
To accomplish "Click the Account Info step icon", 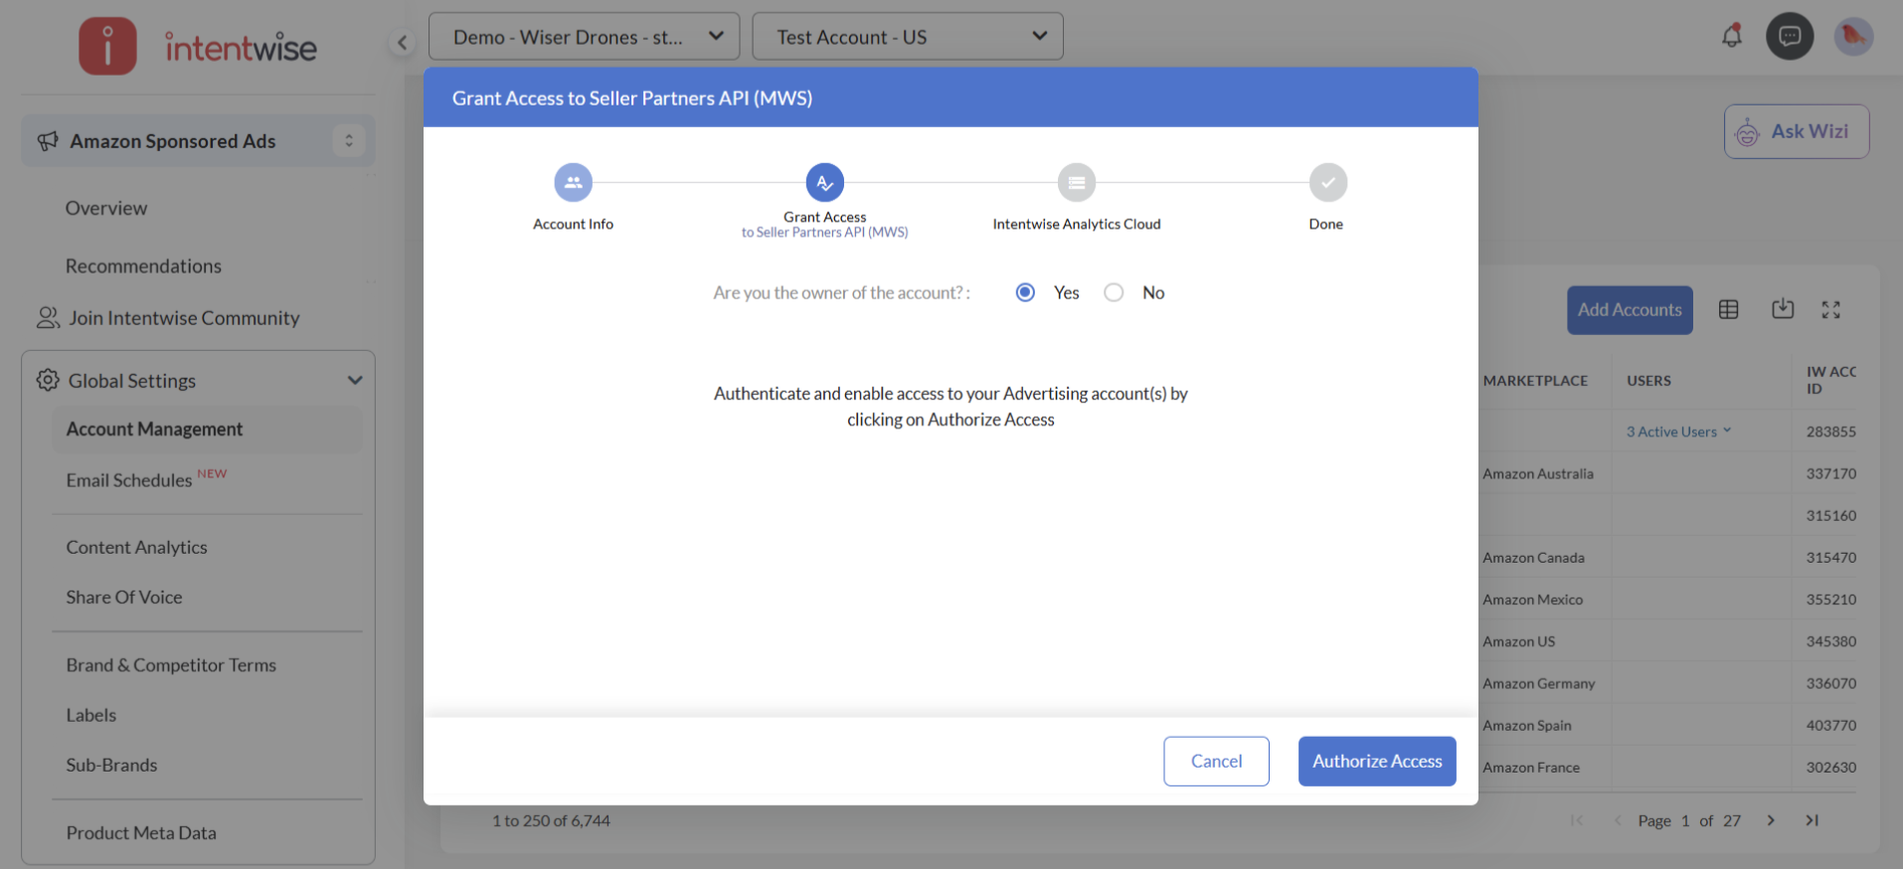I will click(573, 183).
